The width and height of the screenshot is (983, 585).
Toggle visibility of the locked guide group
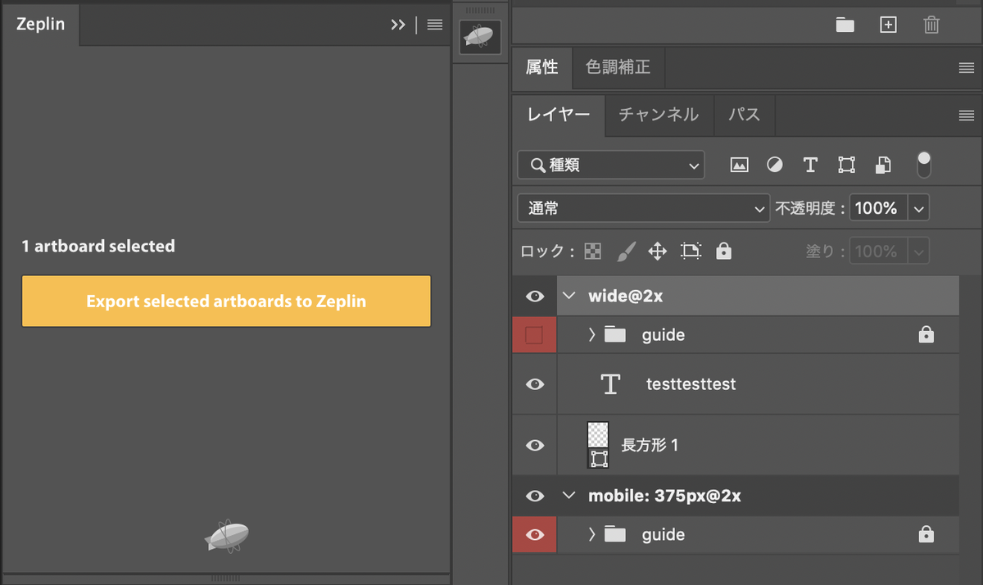point(534,534)
